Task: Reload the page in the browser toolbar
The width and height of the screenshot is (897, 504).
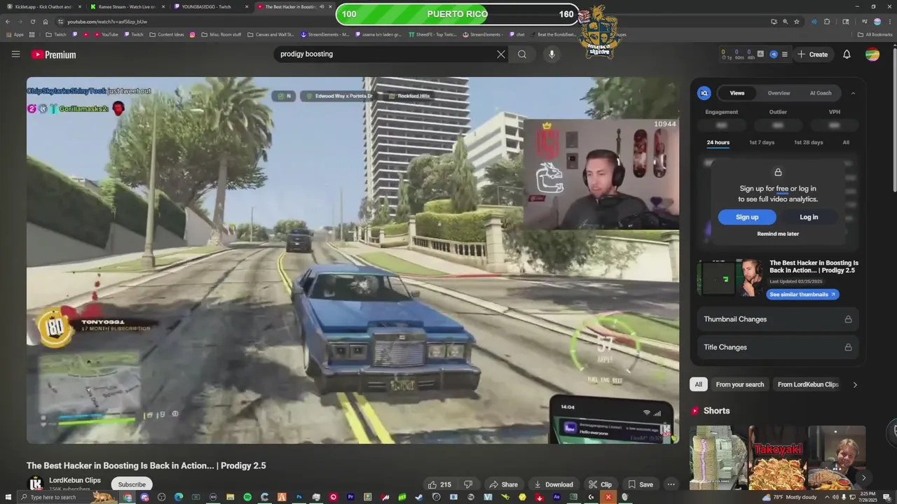Action: (32, 22)
